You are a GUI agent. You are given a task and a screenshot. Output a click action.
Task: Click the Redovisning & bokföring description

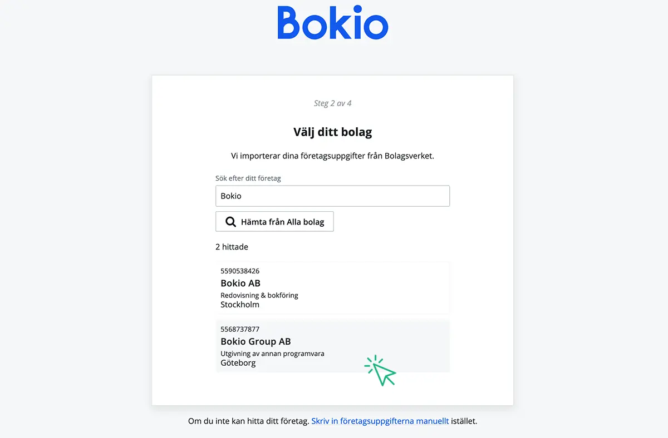point(259,295)
